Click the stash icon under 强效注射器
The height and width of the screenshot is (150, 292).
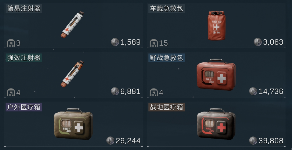[x=11, y=92]
